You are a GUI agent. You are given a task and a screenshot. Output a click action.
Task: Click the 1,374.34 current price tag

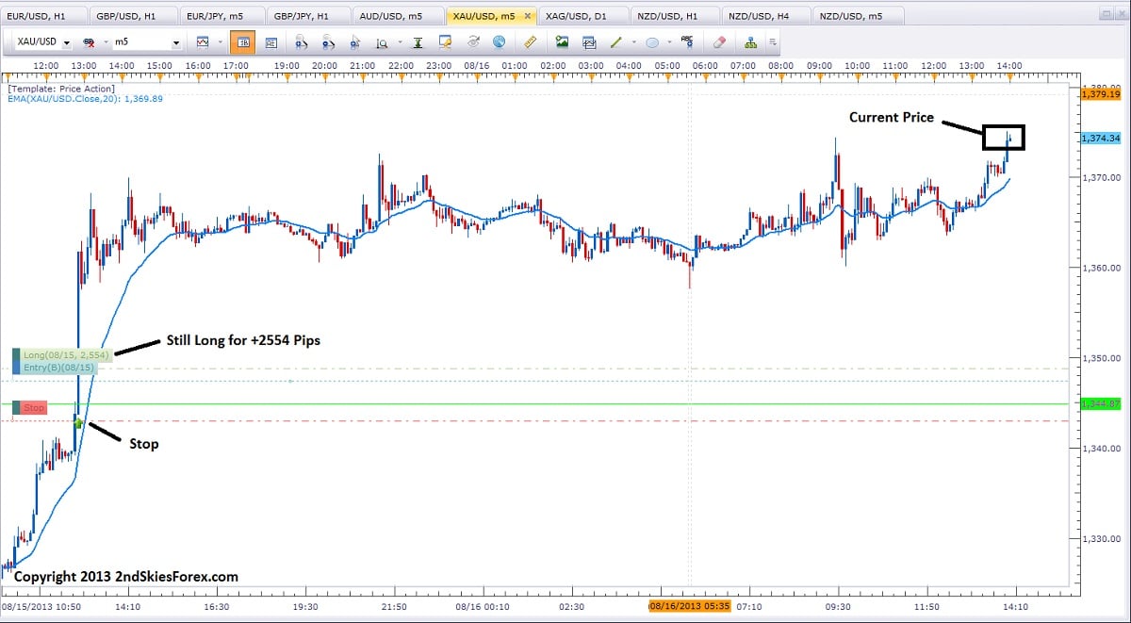[x=1101, y=138]
